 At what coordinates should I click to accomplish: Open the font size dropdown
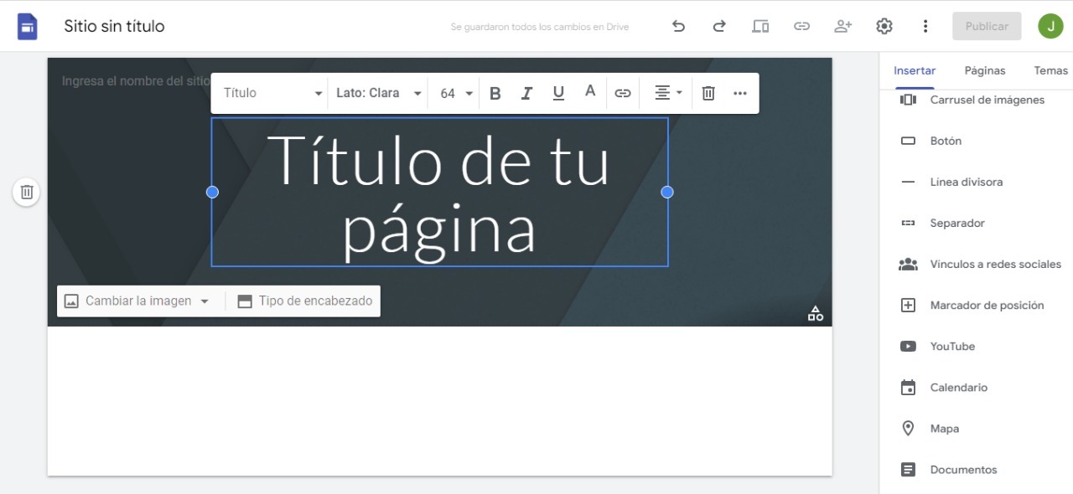[x=454, y=93]
